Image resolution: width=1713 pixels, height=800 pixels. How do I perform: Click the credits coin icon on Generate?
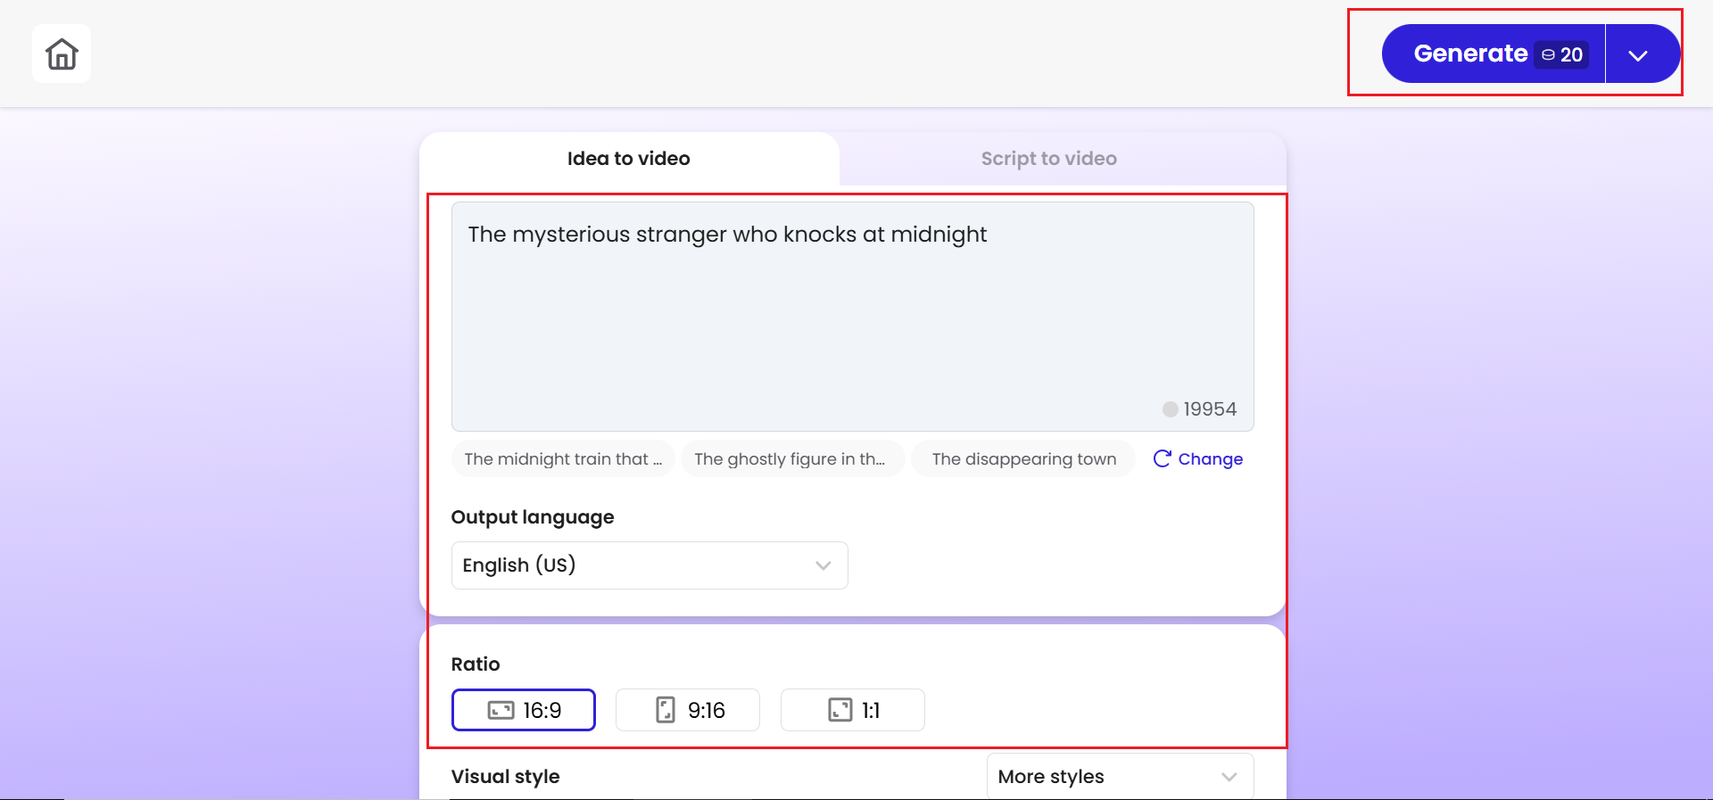pos(1548,55)
